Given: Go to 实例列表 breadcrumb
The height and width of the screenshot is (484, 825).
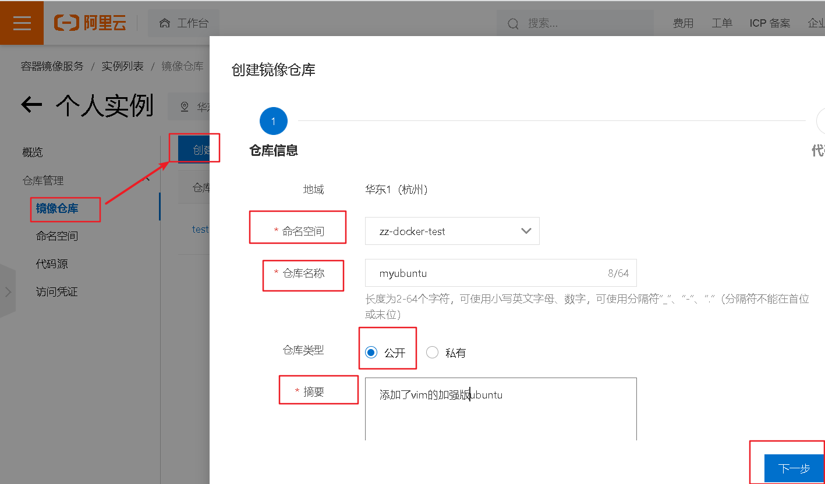Looking at the screenshot, I should point(122,66).
